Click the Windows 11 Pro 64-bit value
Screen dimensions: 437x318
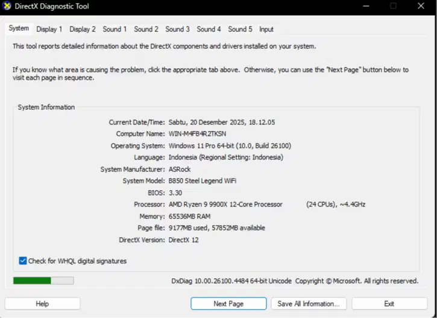(230, 146)
